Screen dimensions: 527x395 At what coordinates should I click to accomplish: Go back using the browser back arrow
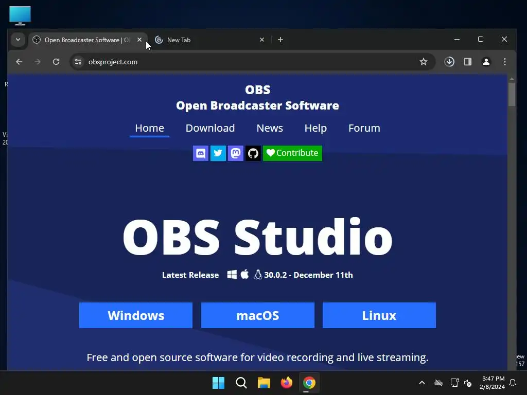pyautogui.click(x=19, y=62)
